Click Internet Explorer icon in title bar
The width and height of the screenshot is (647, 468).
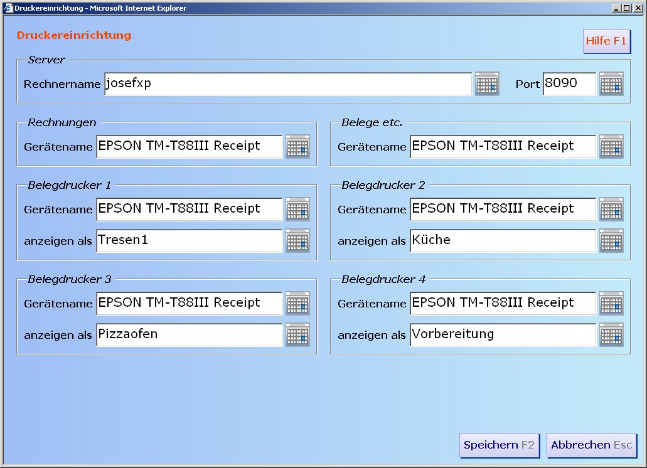pos(8,8)
